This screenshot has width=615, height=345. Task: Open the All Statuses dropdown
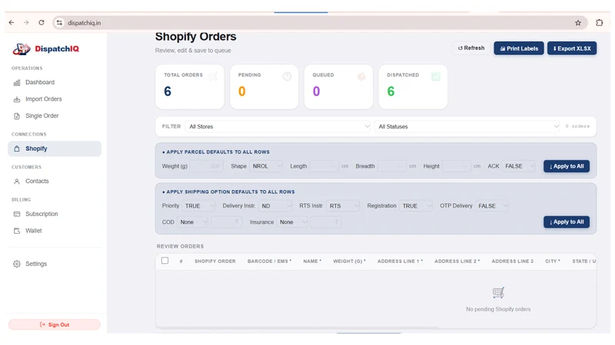(467, 127)
